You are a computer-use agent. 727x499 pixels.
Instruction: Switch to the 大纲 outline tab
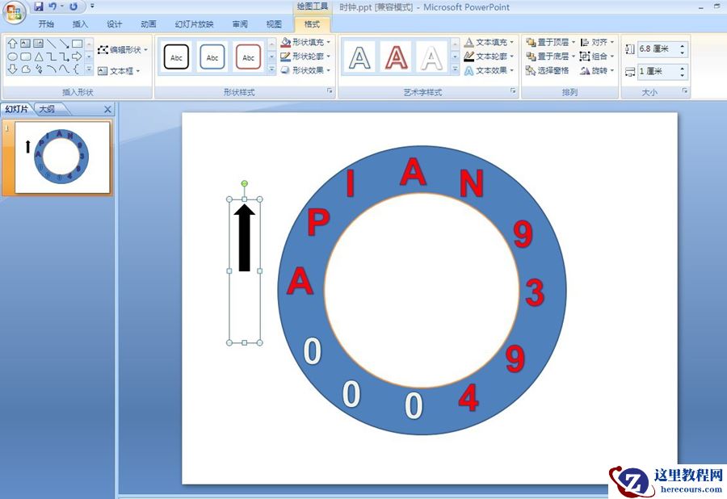46,109
